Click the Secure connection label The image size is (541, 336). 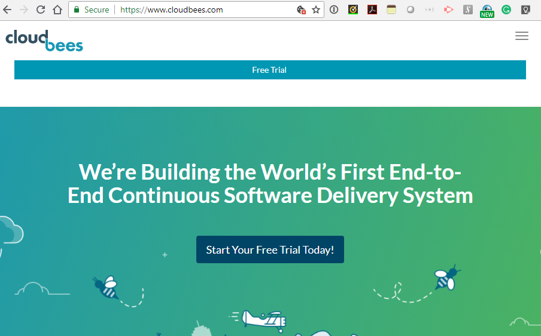(x=96, y=10)
